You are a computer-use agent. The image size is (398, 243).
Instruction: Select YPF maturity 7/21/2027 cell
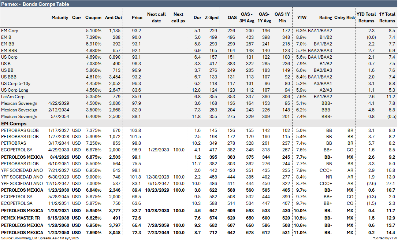click(x=59, y=170)
